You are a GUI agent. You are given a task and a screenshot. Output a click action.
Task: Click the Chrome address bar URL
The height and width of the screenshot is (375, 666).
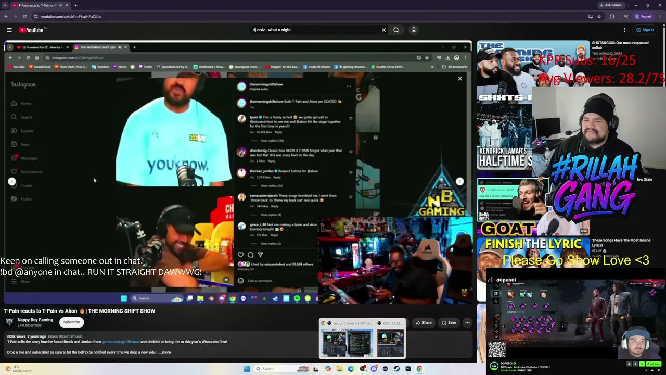tap(71, 16)
